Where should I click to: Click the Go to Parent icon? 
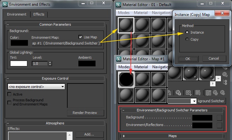(216, 93)
